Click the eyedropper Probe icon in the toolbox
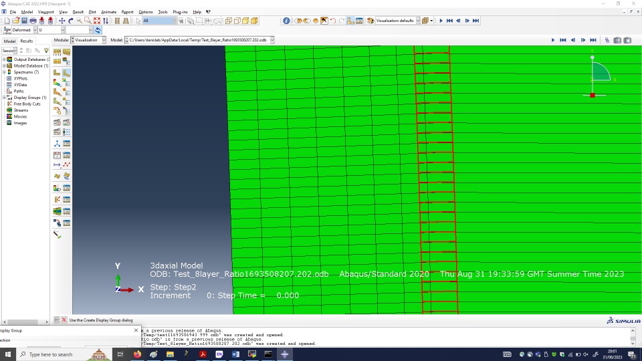This screenshot has width=642, height=361. coord(58,235)
